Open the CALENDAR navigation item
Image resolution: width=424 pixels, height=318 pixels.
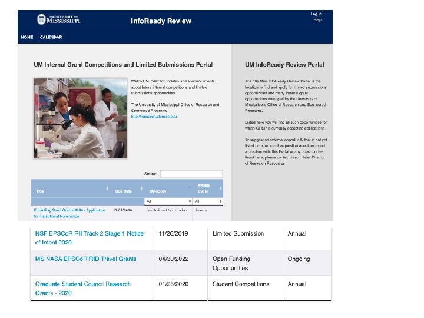tap(51, 37)
